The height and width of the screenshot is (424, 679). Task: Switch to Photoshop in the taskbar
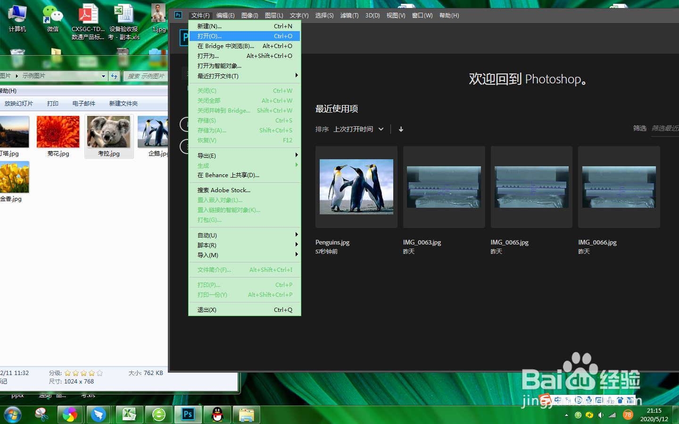pyautogui.click(x=188, y=415)
